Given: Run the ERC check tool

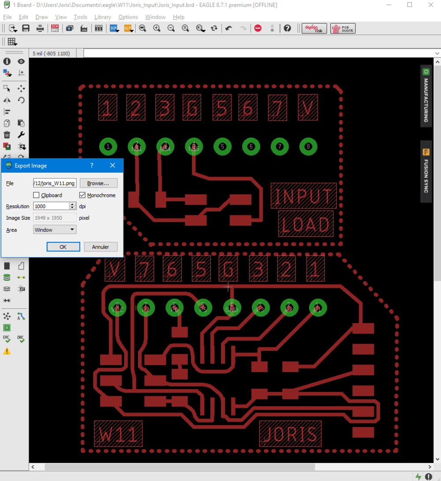Looking at the screenshot, I should pyautogui.click(x=7, y=339).
